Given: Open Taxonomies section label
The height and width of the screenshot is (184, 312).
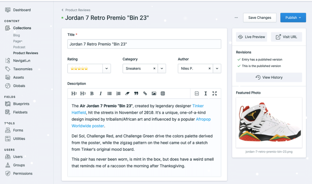Looking at the screenshot, I should tap(23, 69).
